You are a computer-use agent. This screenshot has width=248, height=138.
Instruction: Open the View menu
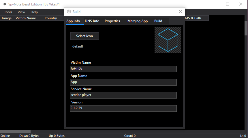[x=21, y=12]
